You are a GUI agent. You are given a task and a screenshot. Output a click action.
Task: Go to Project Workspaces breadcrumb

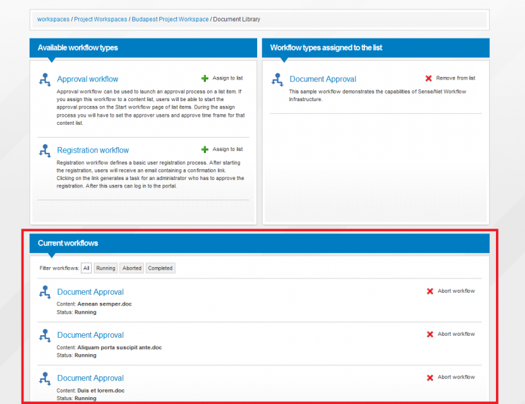pyautogui.click(x=101, y=20)
